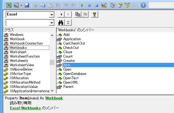Search with Object Browser binoculars button

coord(61,23)
